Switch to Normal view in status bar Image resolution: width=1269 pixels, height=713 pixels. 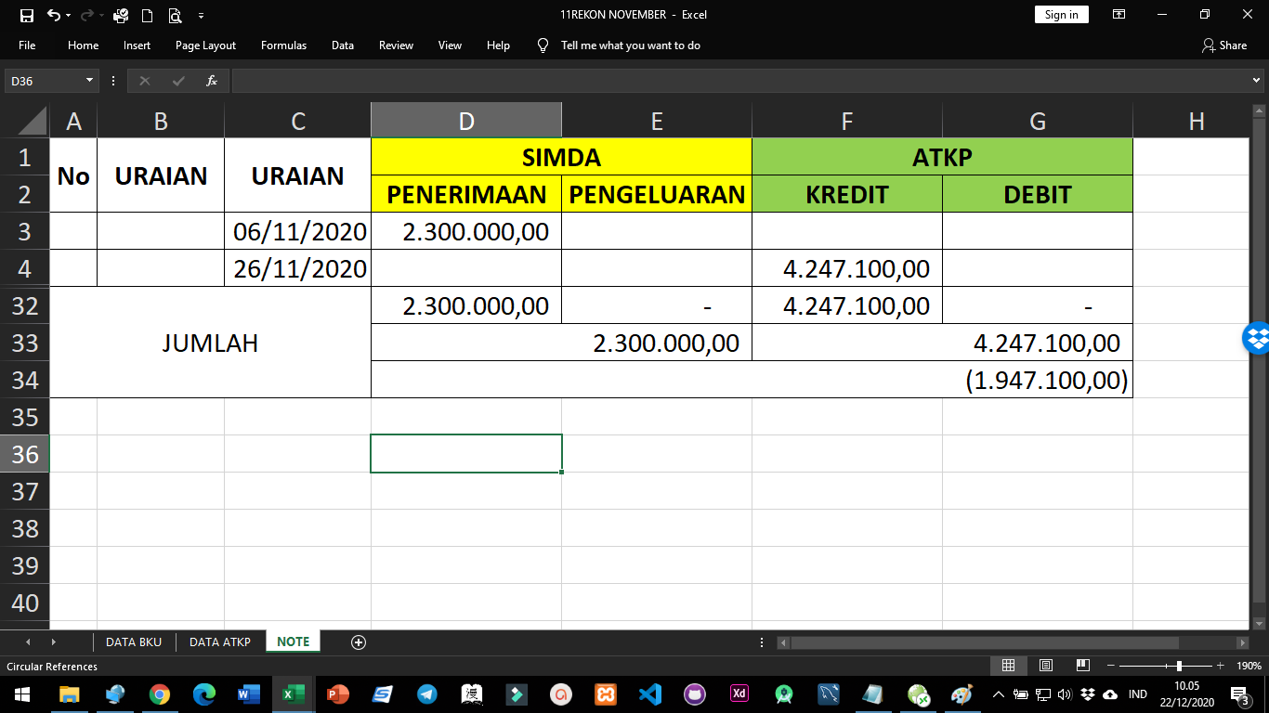click(x=1008, y=666)
